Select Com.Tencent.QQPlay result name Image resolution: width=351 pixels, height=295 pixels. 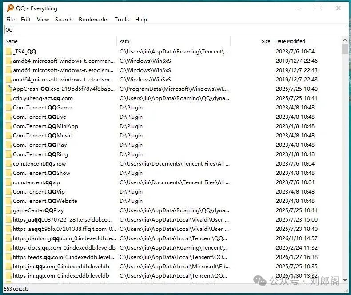coord(40,145)
